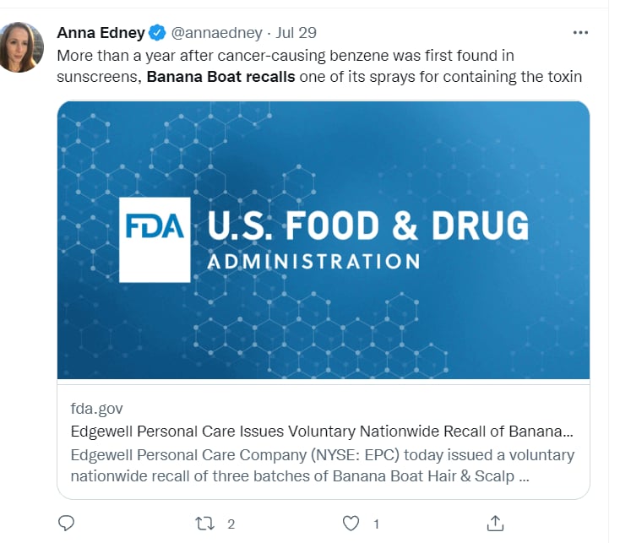The width and height of the screenshot is (631, 543).
Task: Click the fda.gov domain label
Action: pos(96,409)
